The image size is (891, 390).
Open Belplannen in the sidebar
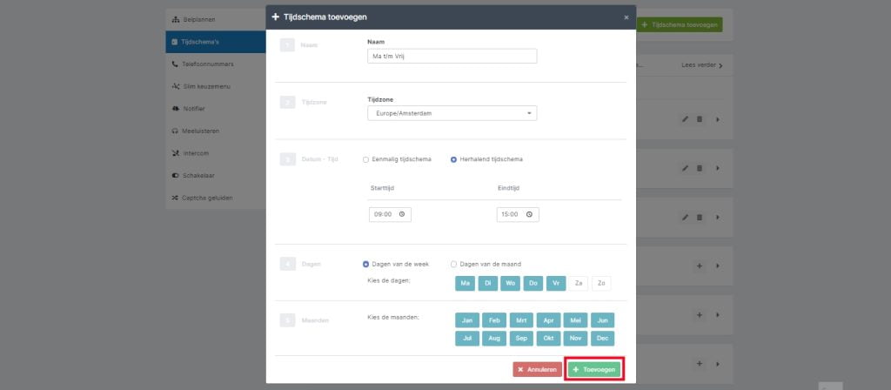tap(216, 19)
